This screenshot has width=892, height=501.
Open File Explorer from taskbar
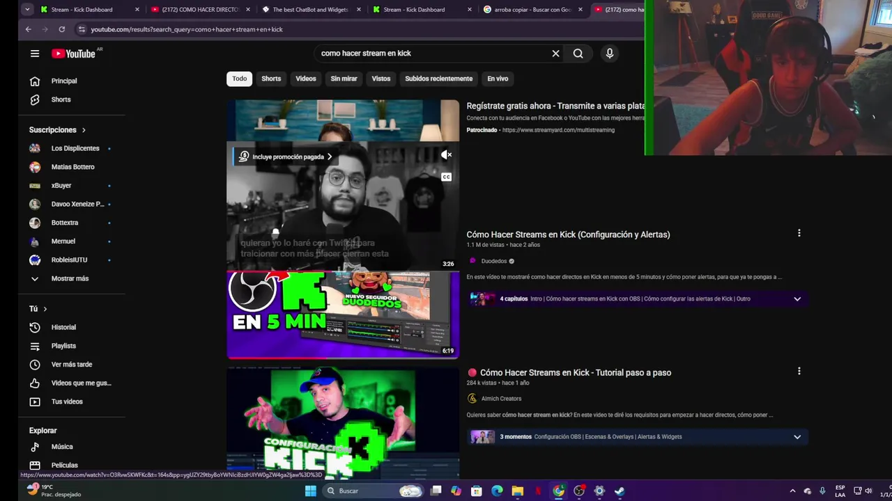(x=517, y=491)
